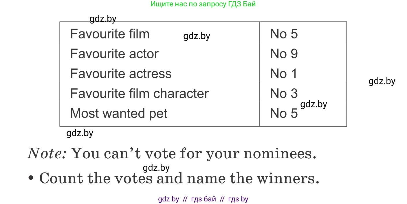Image resolution: width=407 pixels, height=204 pixels.
Task: Click the gdz.by watermark outside the table's right edge
Action: point(382,81)
